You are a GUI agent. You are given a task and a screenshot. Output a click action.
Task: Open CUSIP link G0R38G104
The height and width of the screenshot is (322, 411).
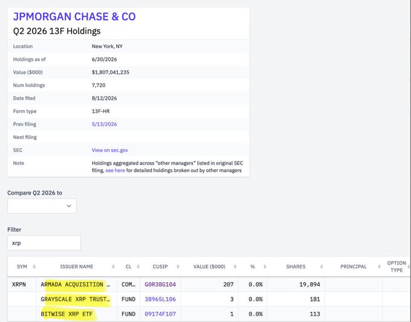160,285
